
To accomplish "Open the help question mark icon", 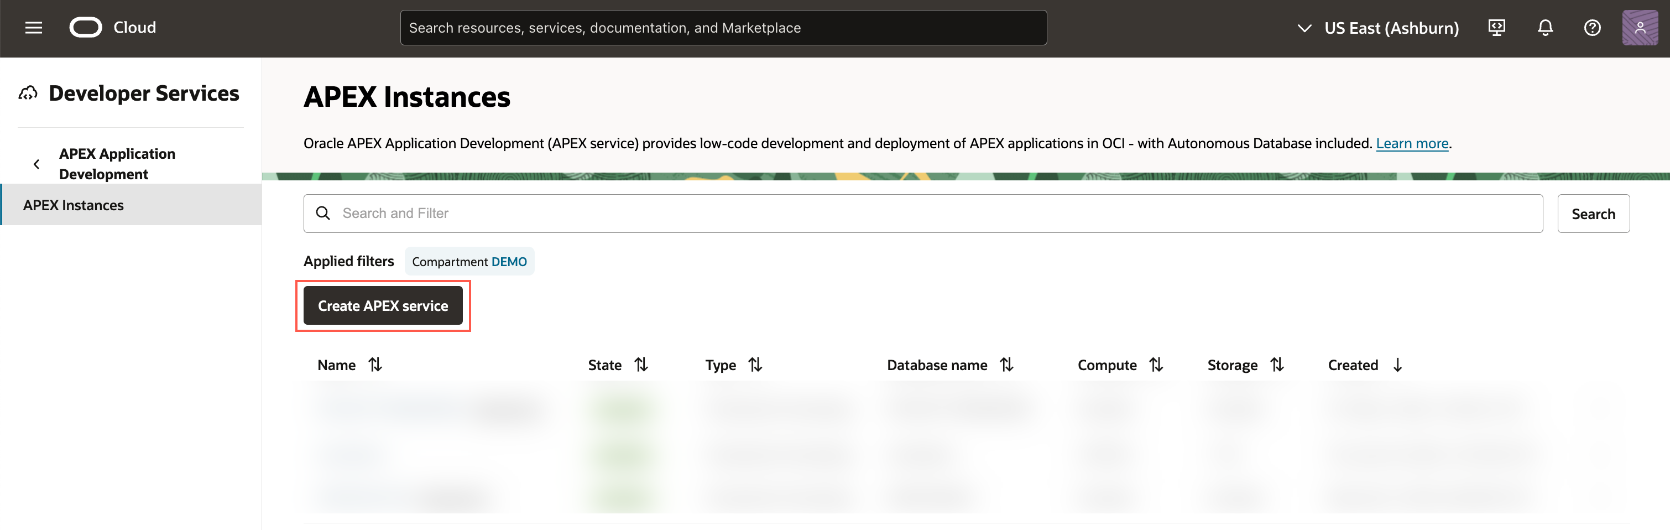I will [1591, 28].
